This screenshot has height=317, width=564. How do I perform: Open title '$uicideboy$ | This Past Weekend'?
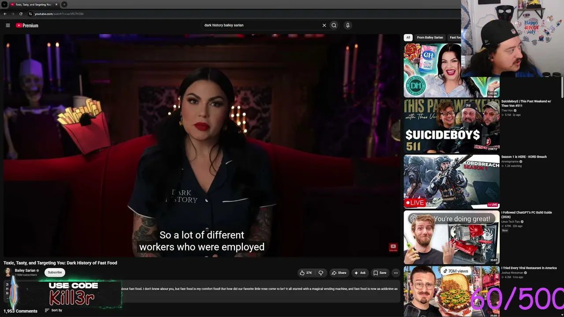click(x=526, y=103)
